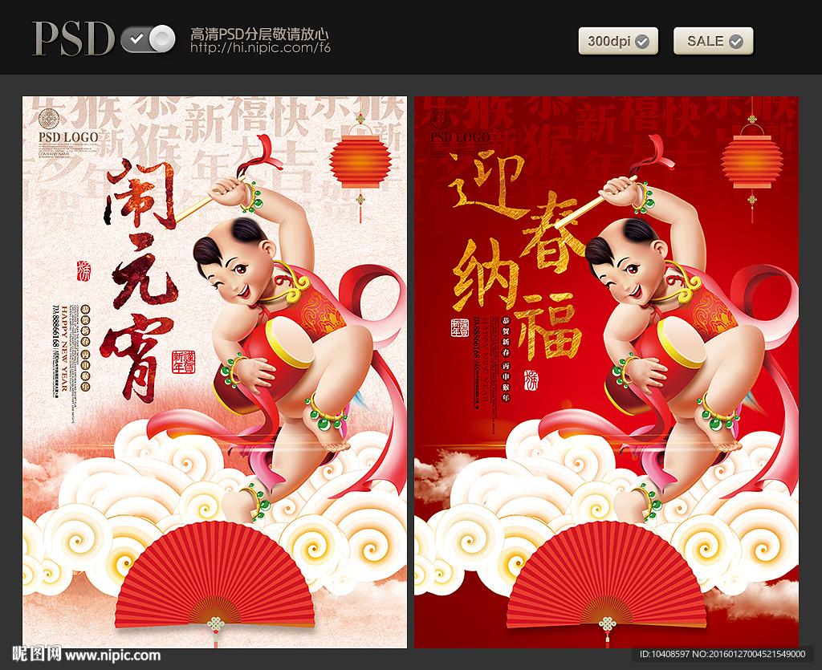This screenshot has height=670, width=822.
Task: Select the 闹元宵 left poster preview
Action: click(x=214, y=372)
